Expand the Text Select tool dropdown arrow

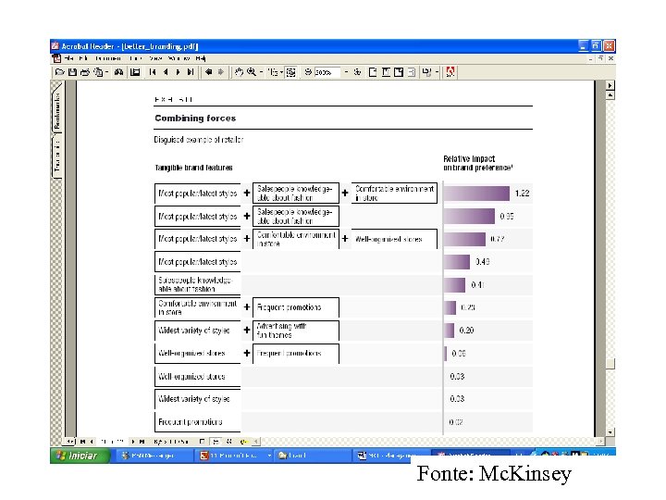click(281, 72)
